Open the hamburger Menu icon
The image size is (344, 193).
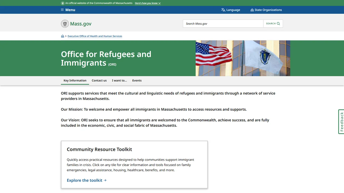point(62,10)
